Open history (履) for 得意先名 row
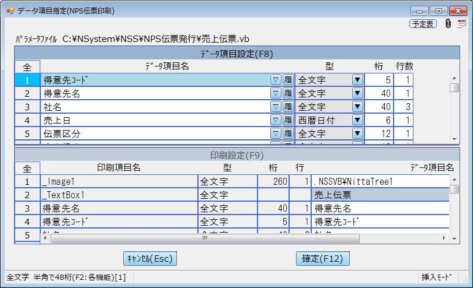The height and width of the screenshot is (288, 473). point(288,93)
